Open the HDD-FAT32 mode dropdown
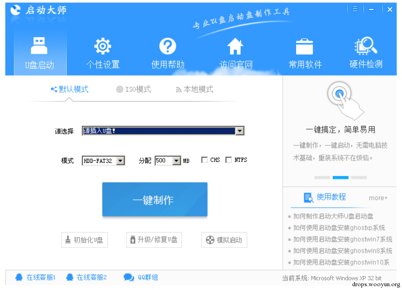 click(x=120, y=161)
